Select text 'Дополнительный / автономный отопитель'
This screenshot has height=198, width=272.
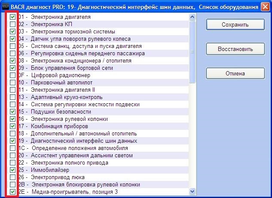[x=84, y=133]
